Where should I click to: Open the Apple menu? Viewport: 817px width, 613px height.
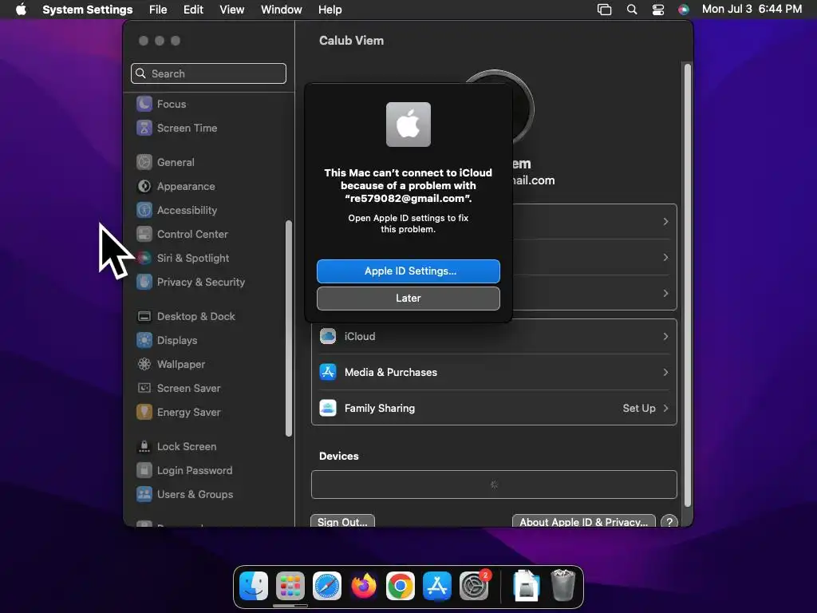(21, 10)
